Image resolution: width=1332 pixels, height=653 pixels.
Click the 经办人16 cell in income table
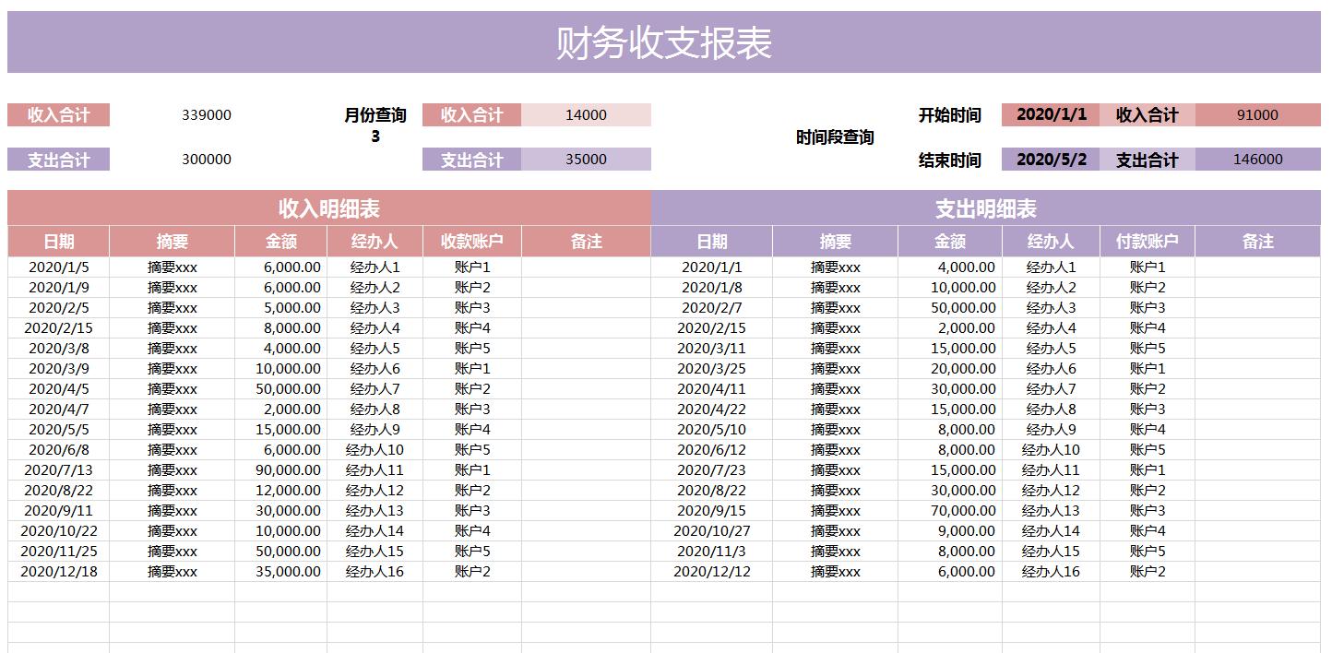pos(373,571)
